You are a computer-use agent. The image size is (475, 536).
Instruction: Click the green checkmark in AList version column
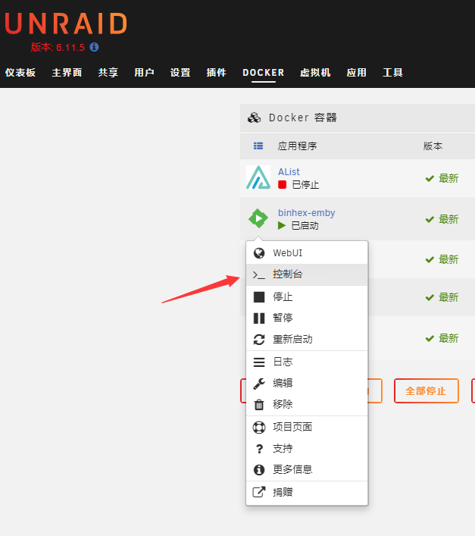430,178
